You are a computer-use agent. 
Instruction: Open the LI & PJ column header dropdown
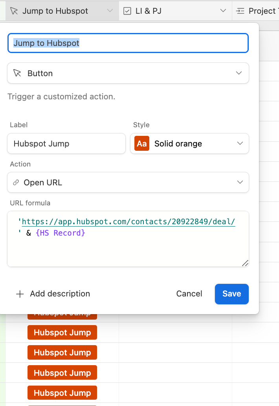[x=223, y=11]
